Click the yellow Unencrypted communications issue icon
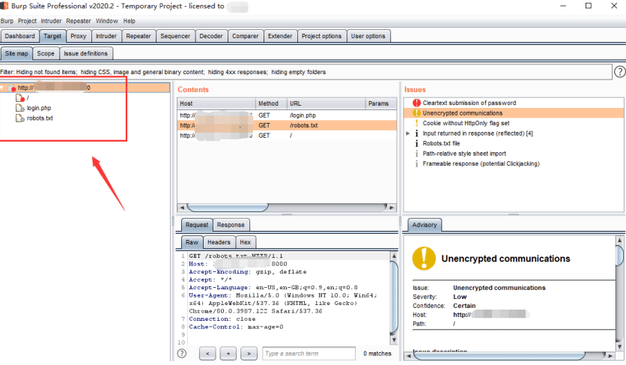Screen dimensions: 626x365 pos(416,113)
